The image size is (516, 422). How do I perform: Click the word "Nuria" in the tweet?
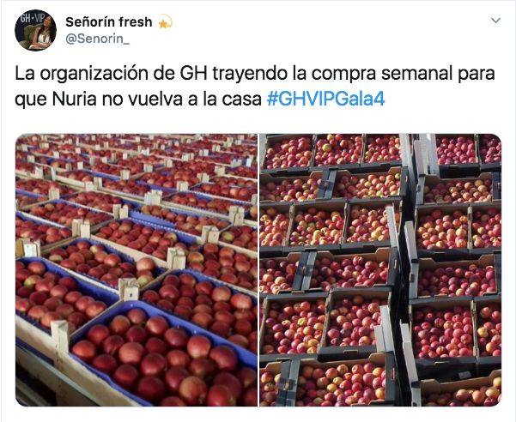74,99
